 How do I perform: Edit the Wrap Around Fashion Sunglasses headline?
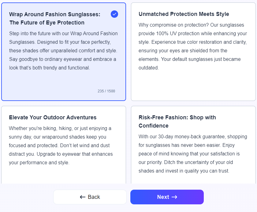(55, 18)
